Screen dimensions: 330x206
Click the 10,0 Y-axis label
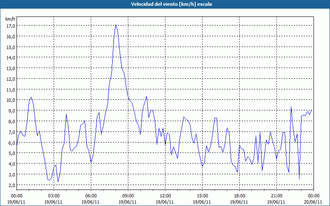[x=10, y=100]
